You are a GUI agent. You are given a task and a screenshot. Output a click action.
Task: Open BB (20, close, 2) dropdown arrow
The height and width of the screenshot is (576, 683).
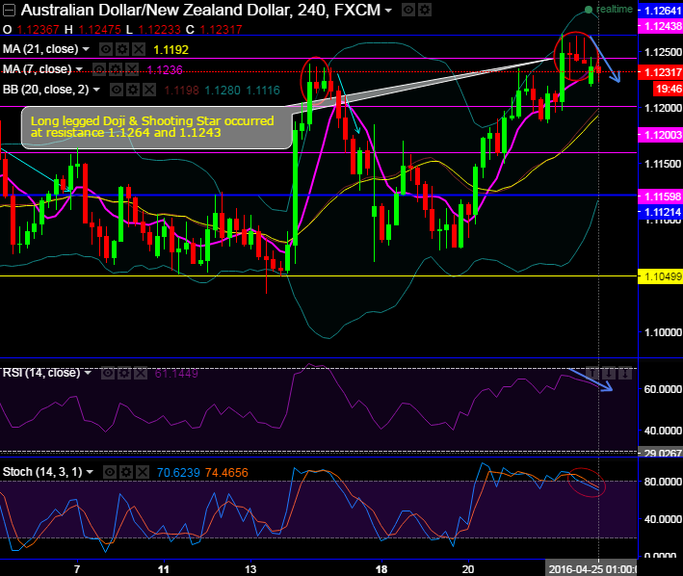point(96,90)
